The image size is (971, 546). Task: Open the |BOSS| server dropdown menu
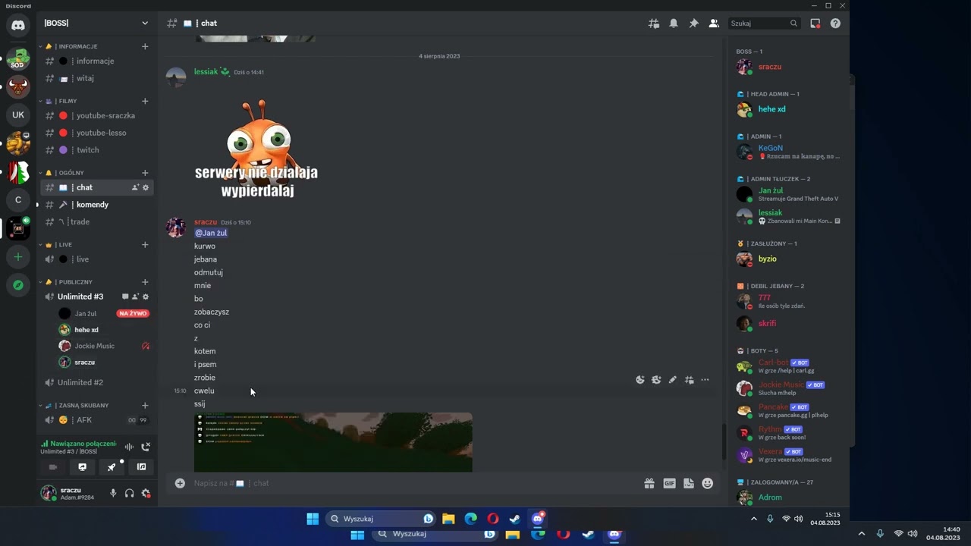96,24
